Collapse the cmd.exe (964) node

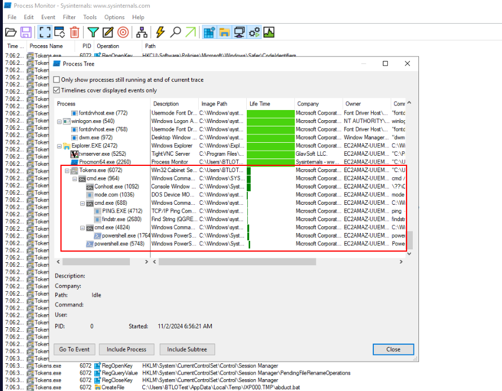pos(75,179)
